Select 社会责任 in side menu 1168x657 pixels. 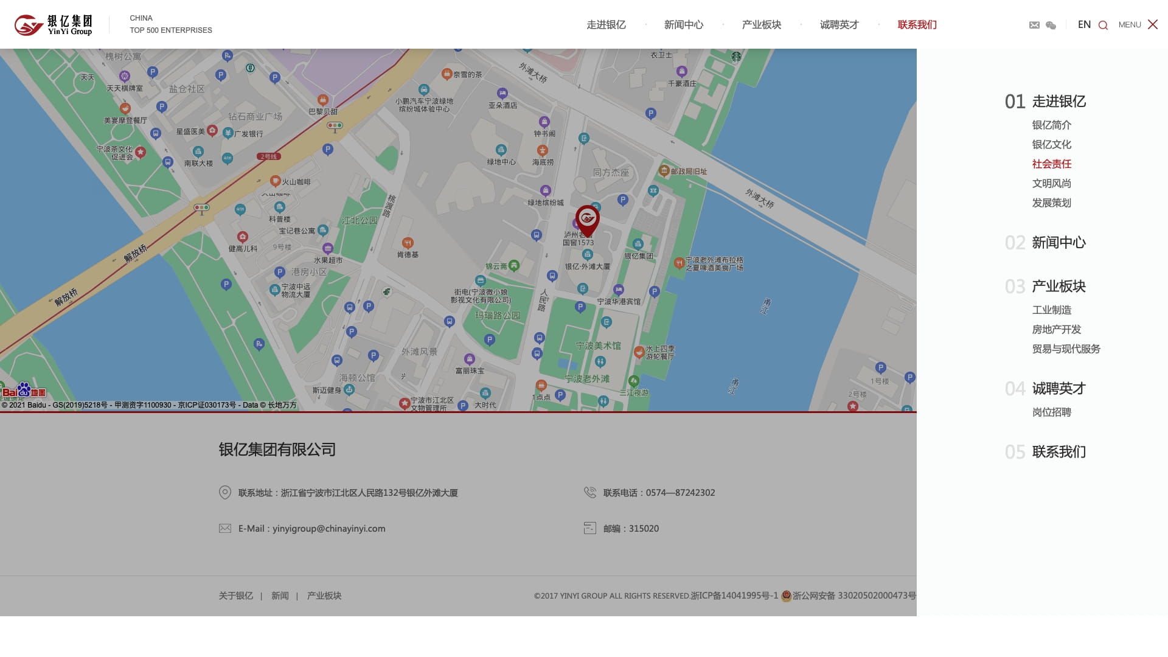(x=1052, y=164)
